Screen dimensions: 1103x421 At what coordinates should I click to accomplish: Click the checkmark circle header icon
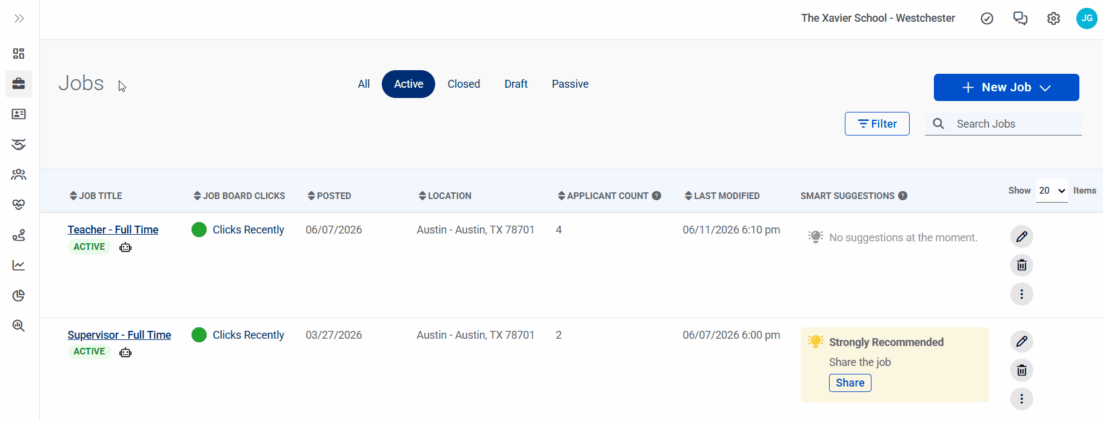coord(987,19)
